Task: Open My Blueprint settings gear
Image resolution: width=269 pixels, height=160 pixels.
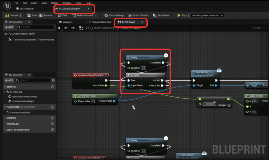Action: (53, 80)
